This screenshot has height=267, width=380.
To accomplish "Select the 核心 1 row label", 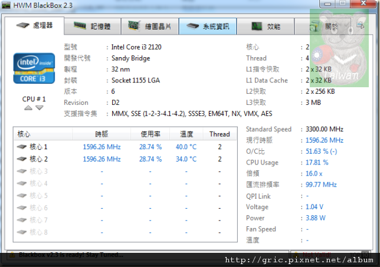I will click(38, 147).
